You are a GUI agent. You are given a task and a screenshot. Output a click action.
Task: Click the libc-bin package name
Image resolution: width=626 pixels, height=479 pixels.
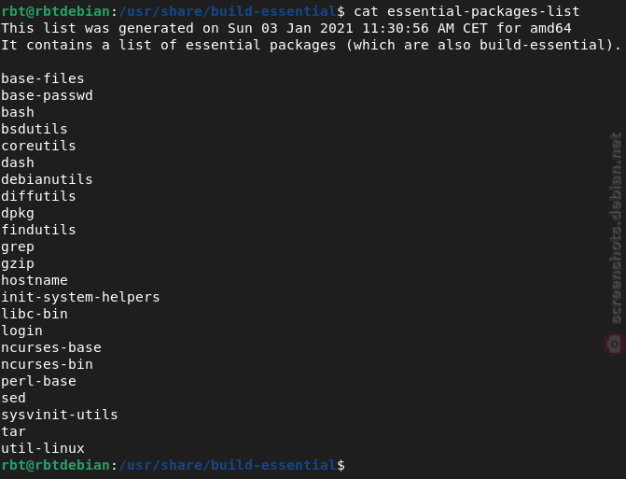tap(35, 314)
